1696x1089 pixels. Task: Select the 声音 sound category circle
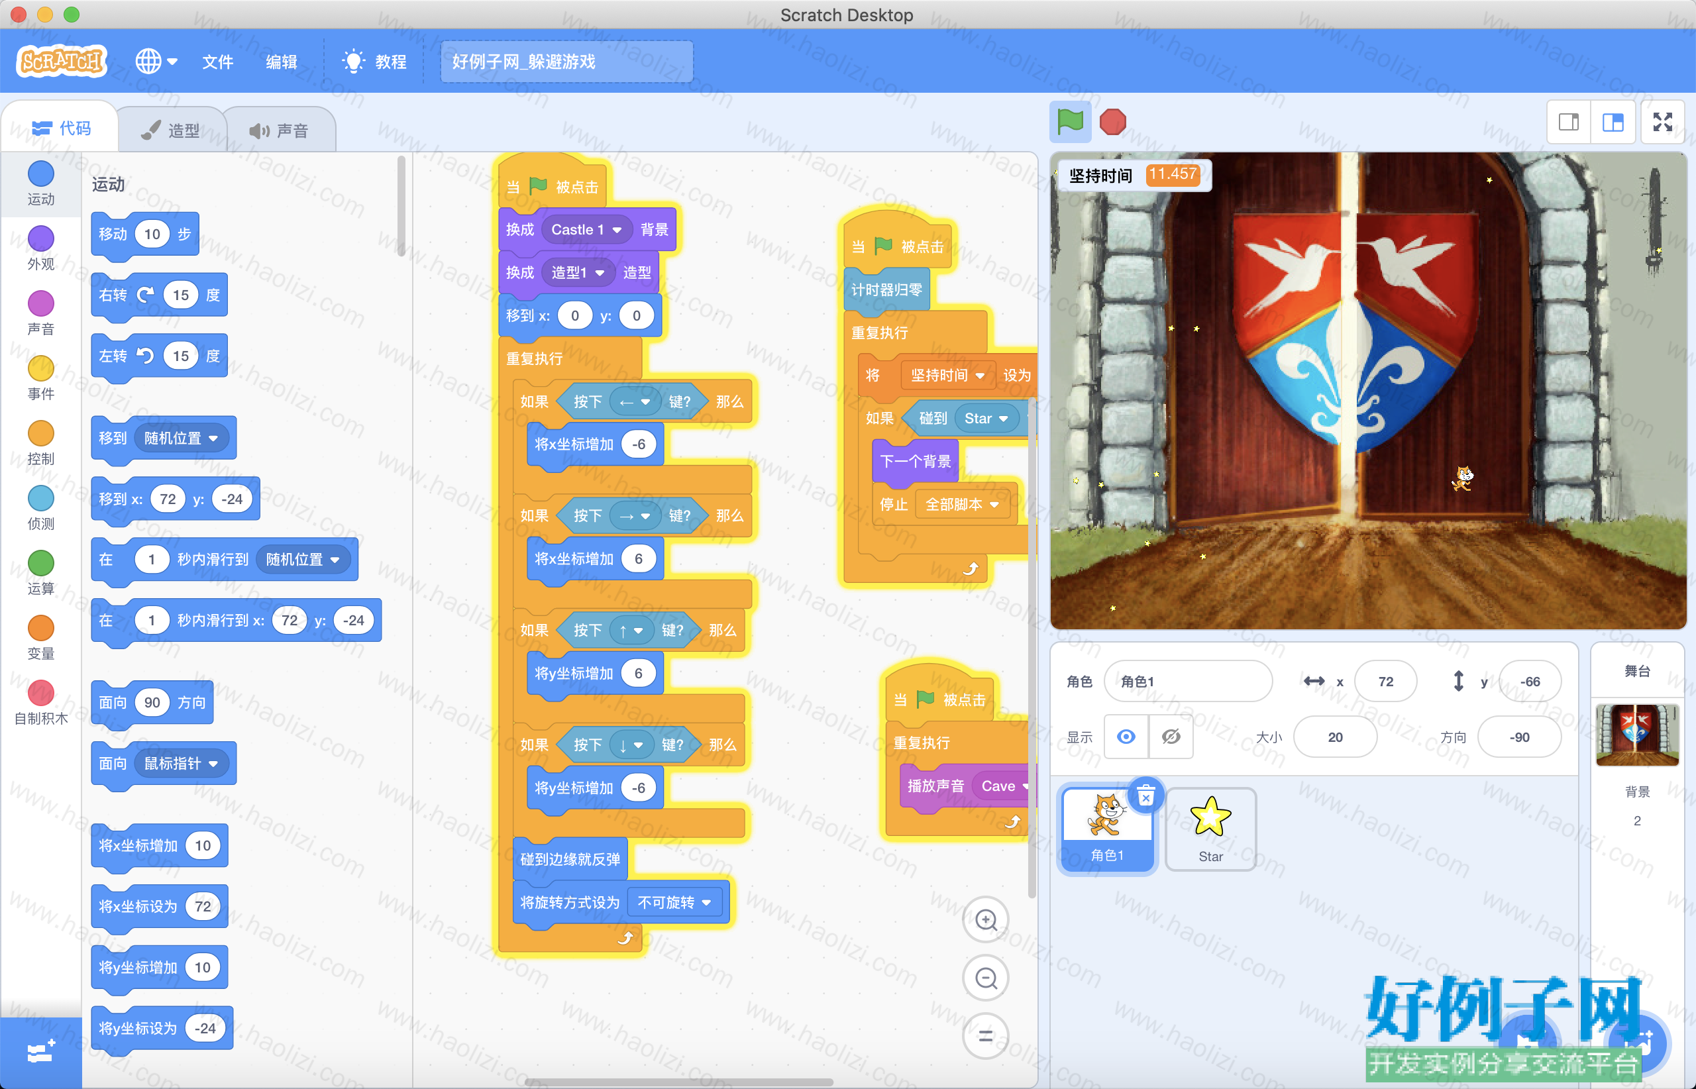tap(40, 304)
